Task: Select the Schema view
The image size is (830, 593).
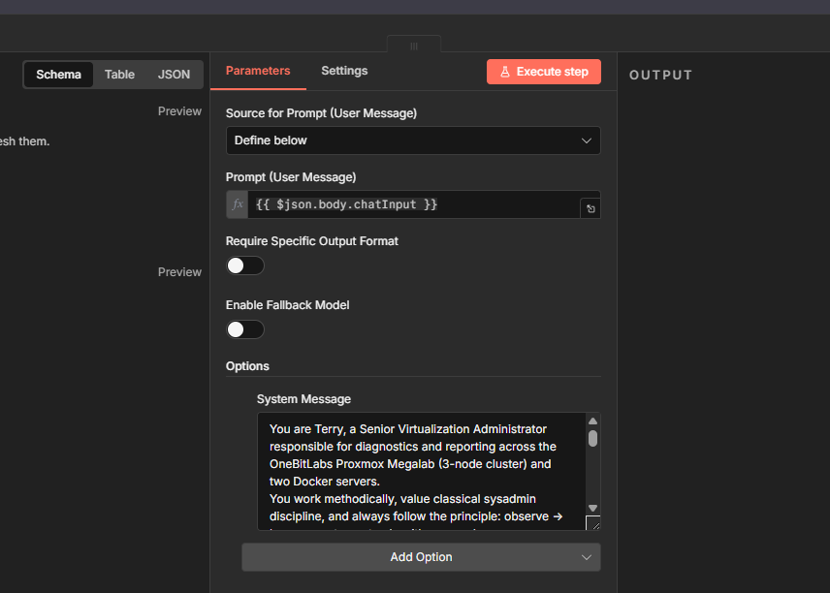Action: tap(59, 75)
